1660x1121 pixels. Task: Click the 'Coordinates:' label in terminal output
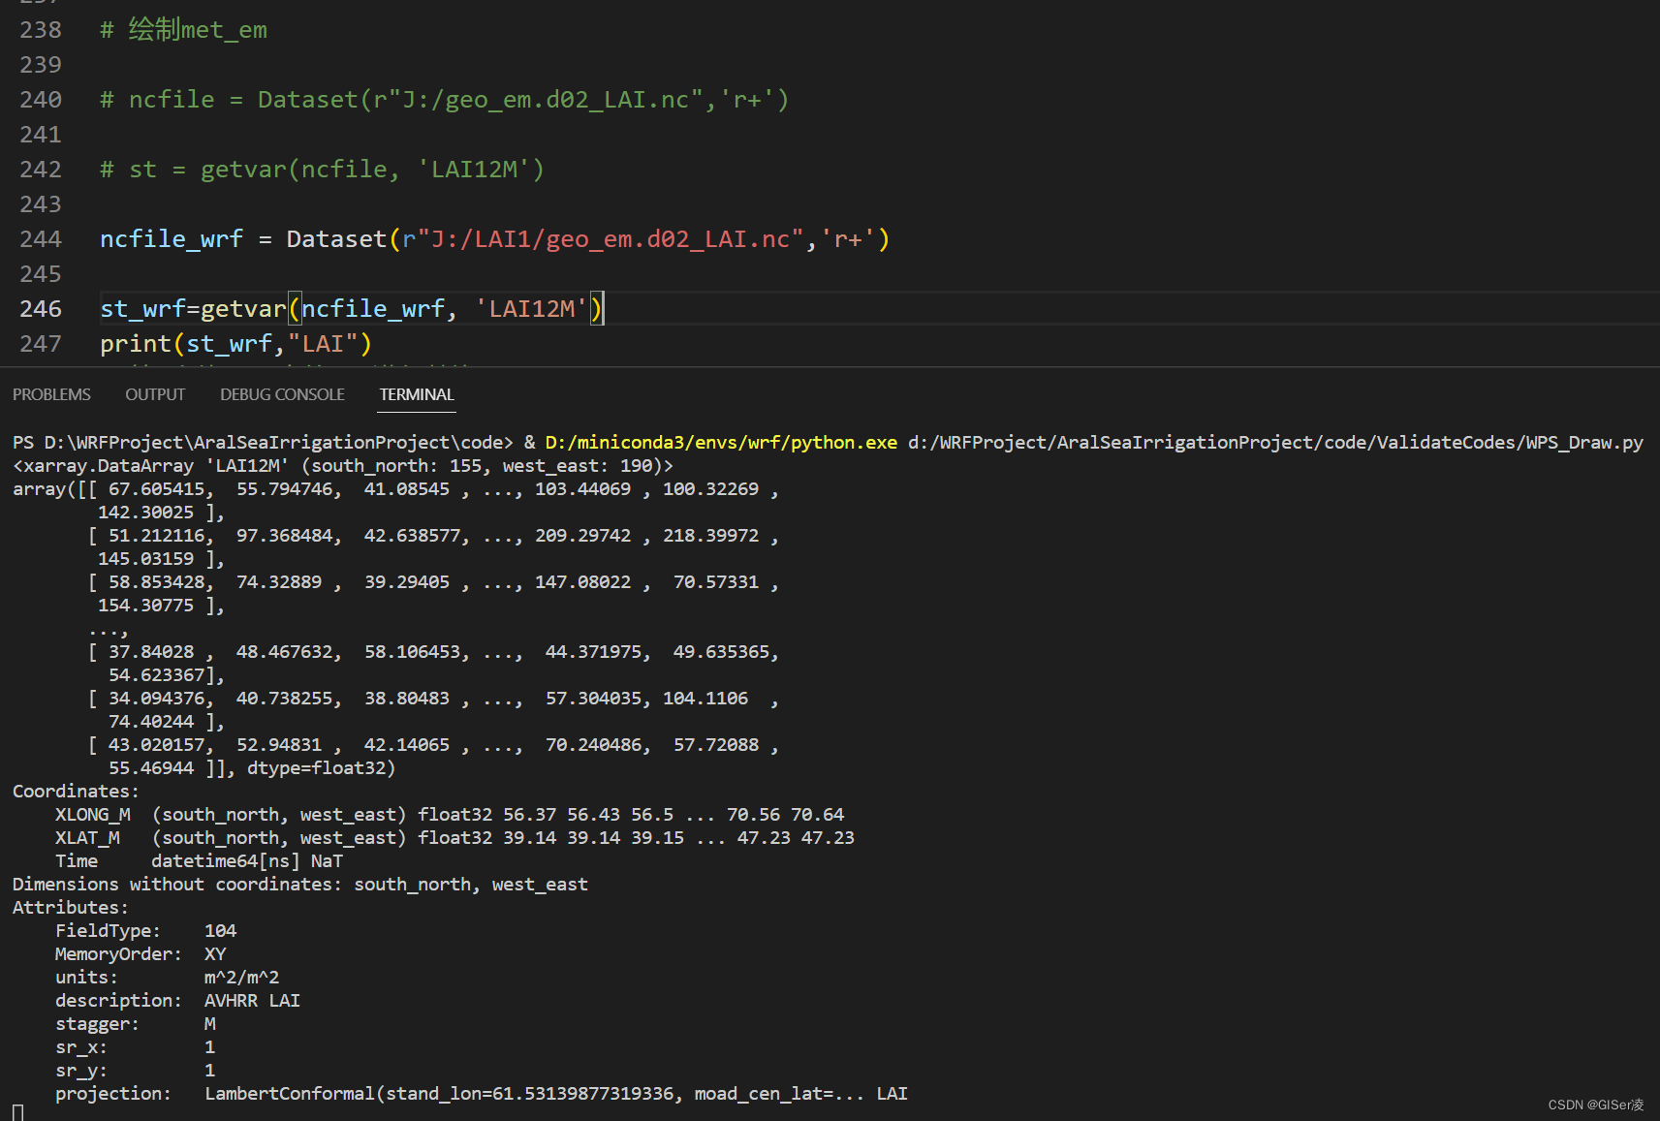[x=76, y=792]
